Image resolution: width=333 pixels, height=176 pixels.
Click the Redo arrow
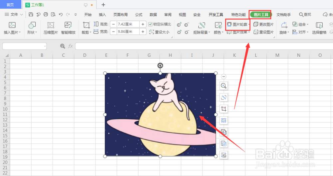[x=68, y=14]
